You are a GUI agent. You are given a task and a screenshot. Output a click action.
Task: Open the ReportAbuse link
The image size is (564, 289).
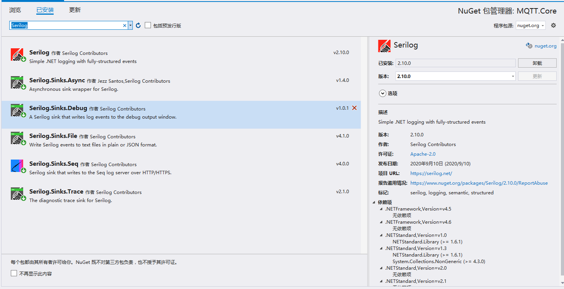(x=479, y=183)
